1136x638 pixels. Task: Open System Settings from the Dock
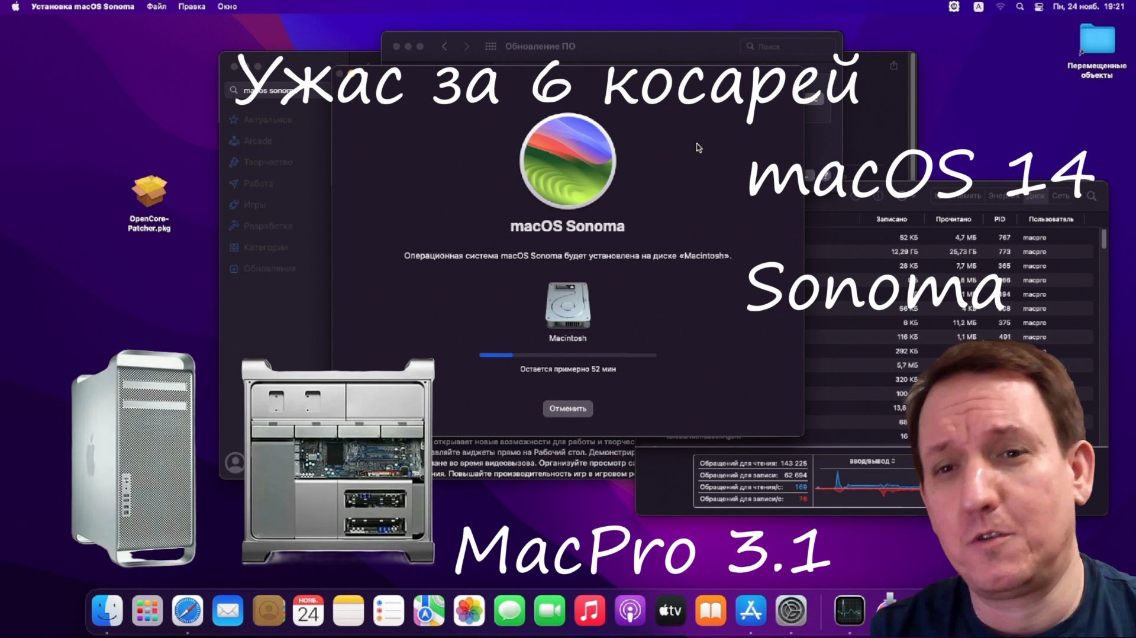point(791,611)
